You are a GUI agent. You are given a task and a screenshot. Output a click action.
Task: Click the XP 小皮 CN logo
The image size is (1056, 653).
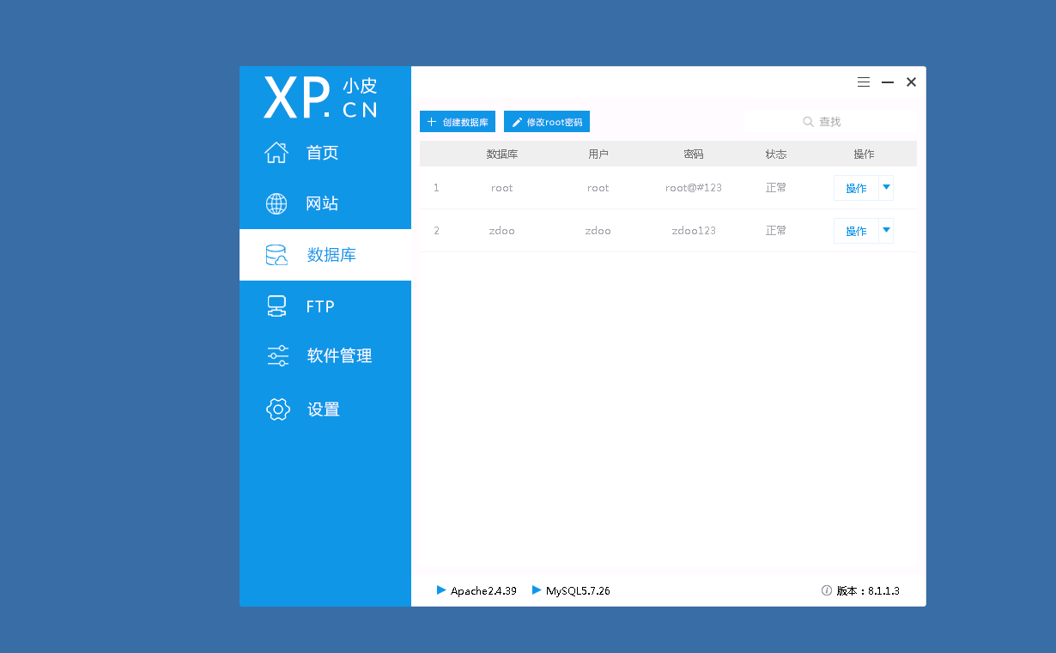[x=321, y=97]
